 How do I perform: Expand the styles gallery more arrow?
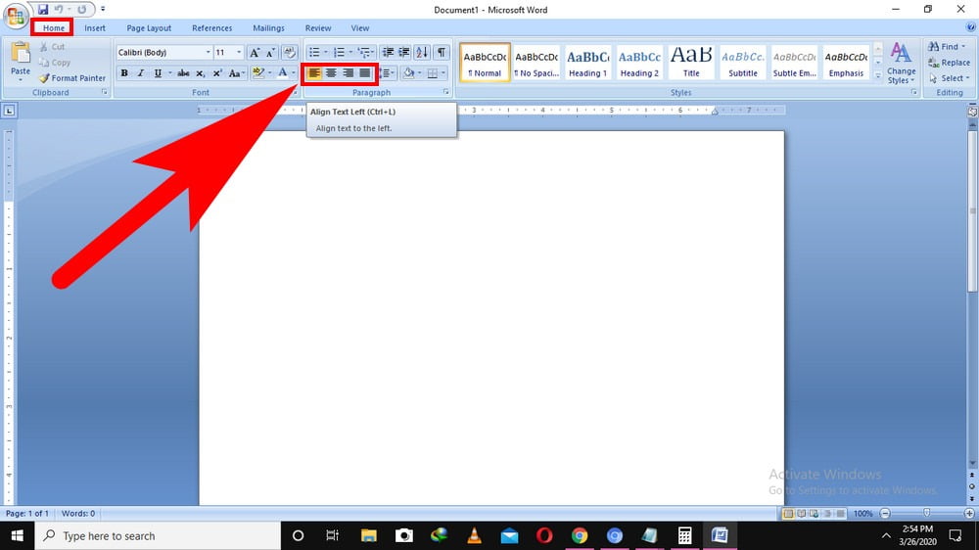pos(878,75)
